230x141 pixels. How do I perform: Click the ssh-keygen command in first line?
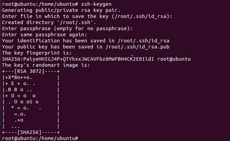pyautogui.click(x=96, y=4)
